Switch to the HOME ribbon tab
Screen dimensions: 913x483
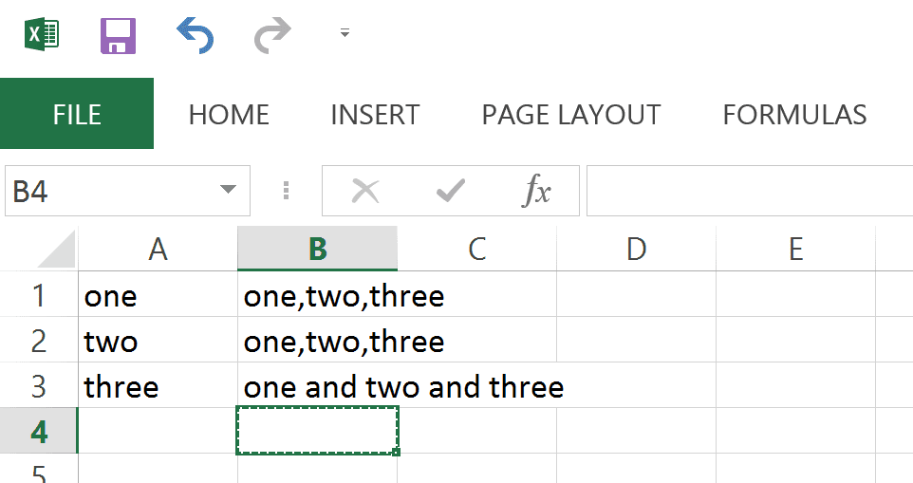click(229, 115)
